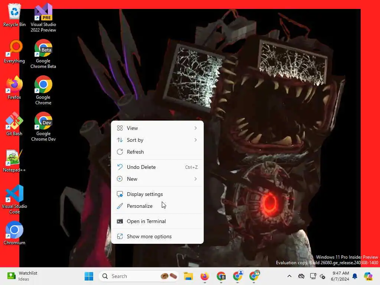Image resolution: width=380 pixels, height=285 pixels.
Task: Select the Git Bash desktop shortcut
Action: [x=14, y=124]
